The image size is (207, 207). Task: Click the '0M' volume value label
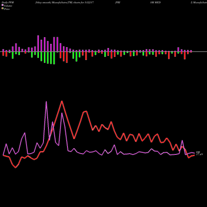pyautogui.click(x=198, y=152)
